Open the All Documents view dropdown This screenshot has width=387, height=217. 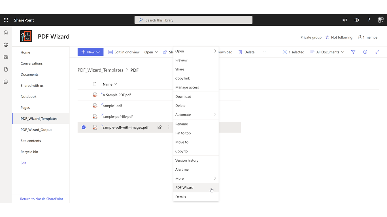point(327,52)
